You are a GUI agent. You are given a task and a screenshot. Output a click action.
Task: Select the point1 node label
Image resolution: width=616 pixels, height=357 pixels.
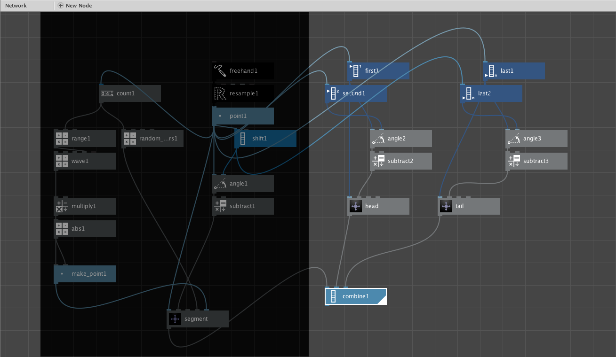coord(238,116)
